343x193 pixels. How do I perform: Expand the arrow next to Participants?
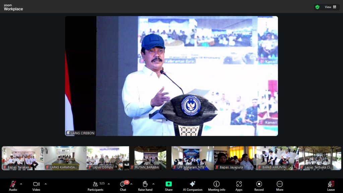109,184
